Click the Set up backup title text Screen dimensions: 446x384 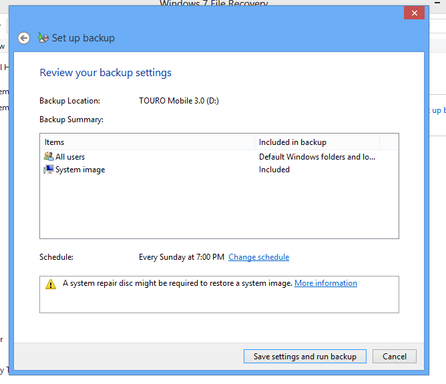pos(83,38)
